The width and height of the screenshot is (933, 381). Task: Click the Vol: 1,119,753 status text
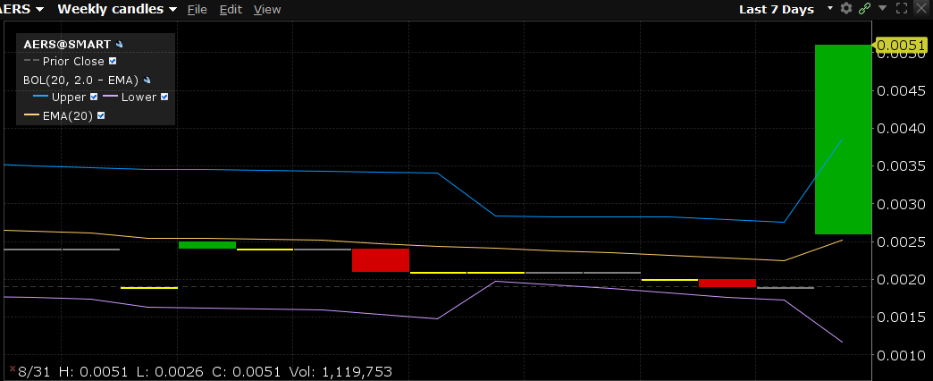[x=340, y=372]
